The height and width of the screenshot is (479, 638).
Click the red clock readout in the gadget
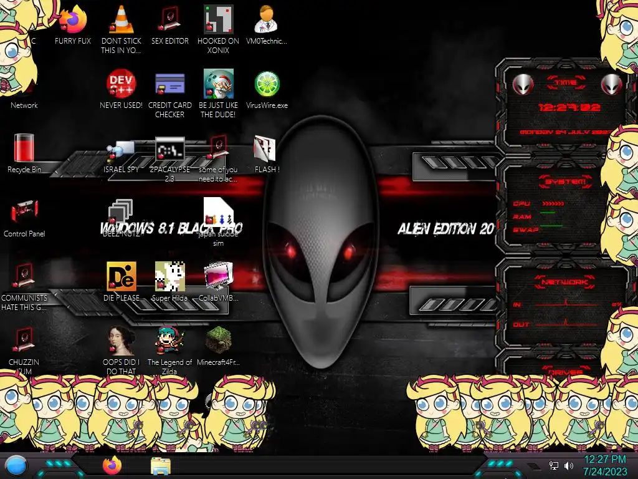569,107
